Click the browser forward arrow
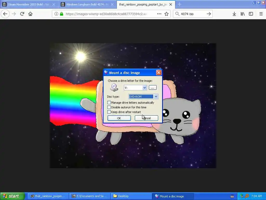Viewport: 266px width, 200px height. pyautogui.click(x=14, y=14)
